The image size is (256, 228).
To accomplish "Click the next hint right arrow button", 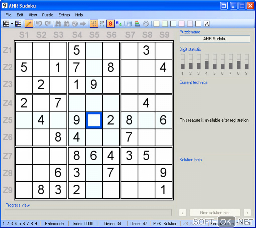I will click(247, 213).
